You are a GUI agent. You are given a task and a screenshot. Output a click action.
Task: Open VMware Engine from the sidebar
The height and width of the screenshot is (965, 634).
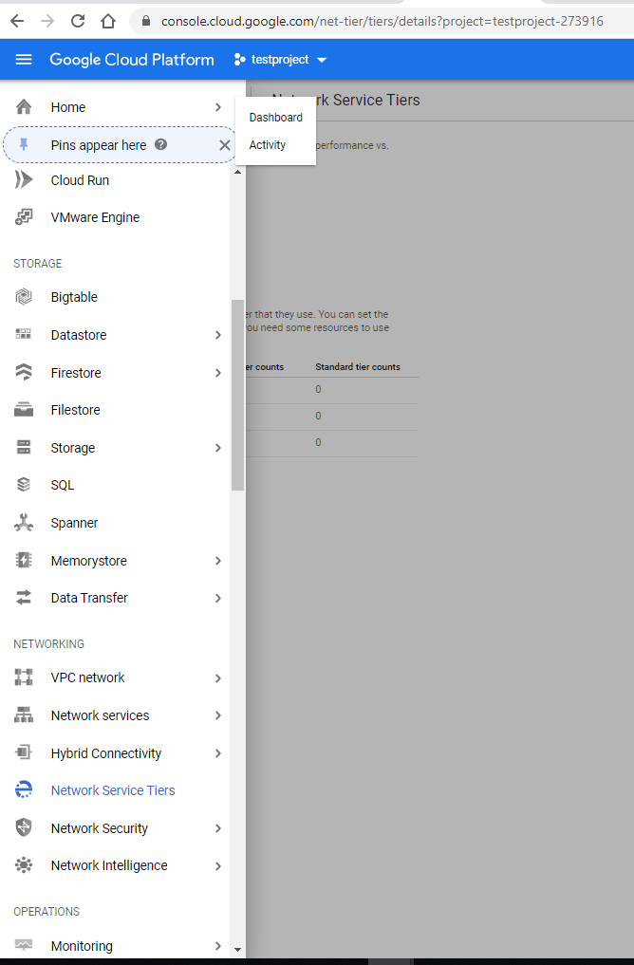96,217
